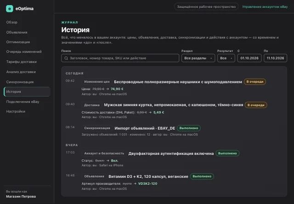Screen dimensions: 294x204
Task: Open Очередь изменений page
Action: coord(24,51)
